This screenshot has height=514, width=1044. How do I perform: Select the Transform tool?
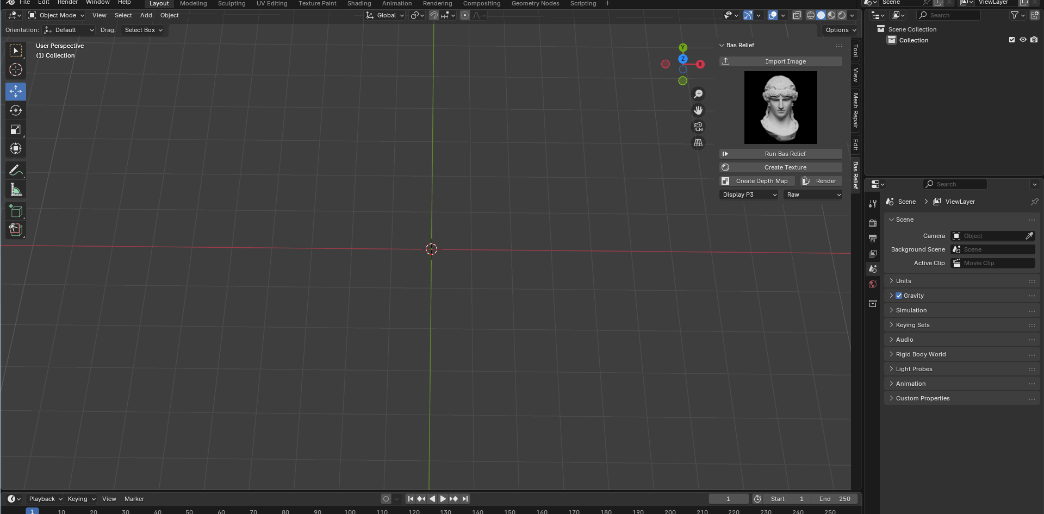tap(16, 148)
